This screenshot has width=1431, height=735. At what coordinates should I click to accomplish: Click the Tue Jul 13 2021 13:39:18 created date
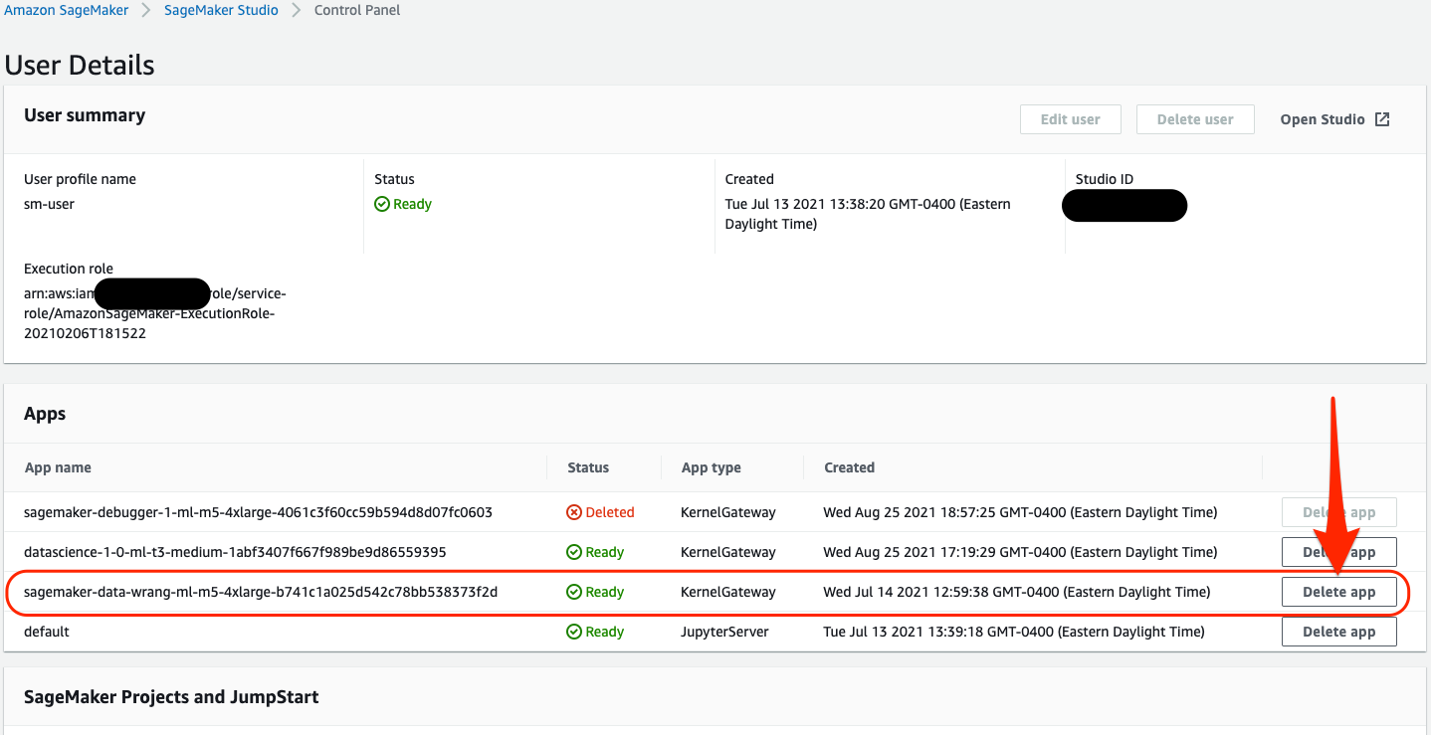(1014, 632)
